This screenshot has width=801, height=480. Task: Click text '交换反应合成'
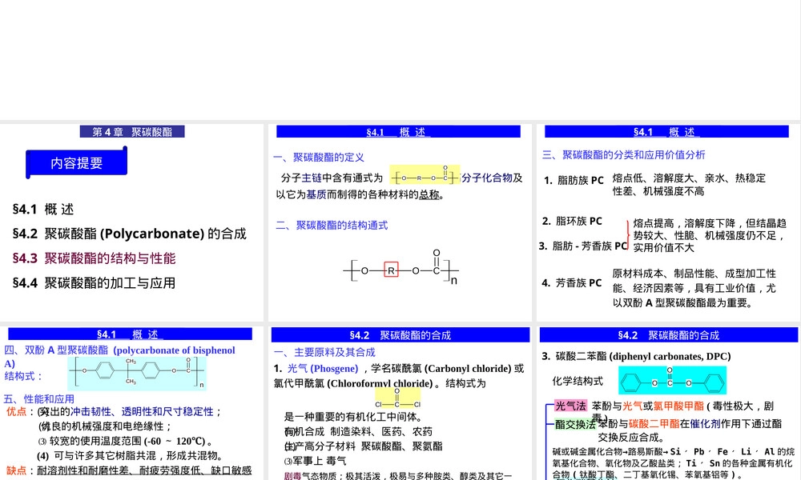click(x=630, y=437)
